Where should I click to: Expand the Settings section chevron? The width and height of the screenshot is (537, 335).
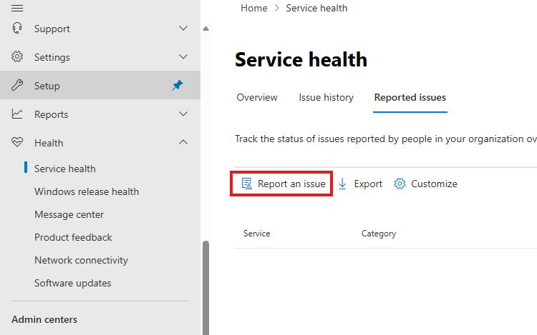[x=183, y=56]
